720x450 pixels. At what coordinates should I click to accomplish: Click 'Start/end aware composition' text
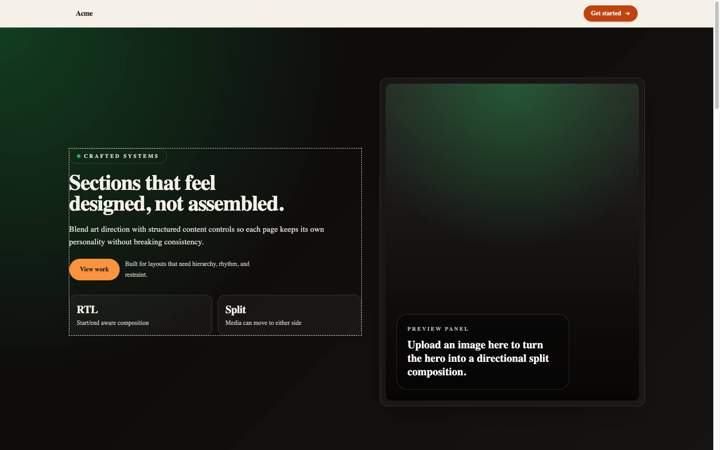click(x=112, y=323)
